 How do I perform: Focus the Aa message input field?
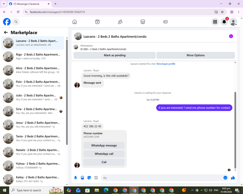pos(162,178)
